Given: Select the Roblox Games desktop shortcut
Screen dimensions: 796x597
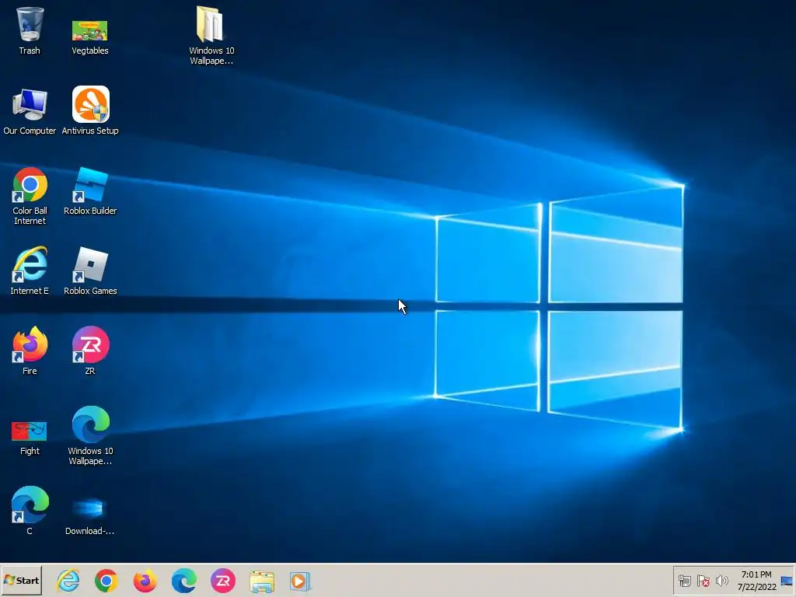Looking at the screenshot, I should coord(90,271).
